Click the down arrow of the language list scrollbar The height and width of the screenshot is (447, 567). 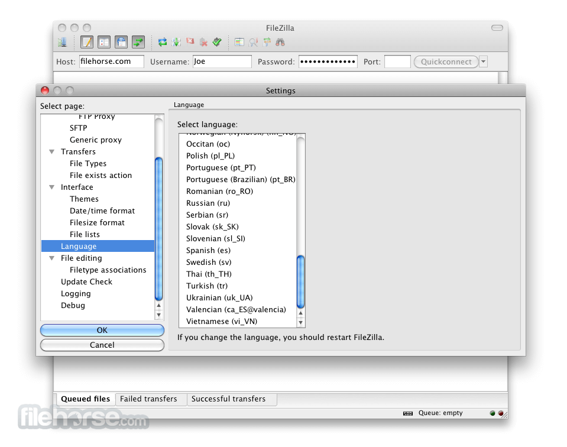pos(300,322)
